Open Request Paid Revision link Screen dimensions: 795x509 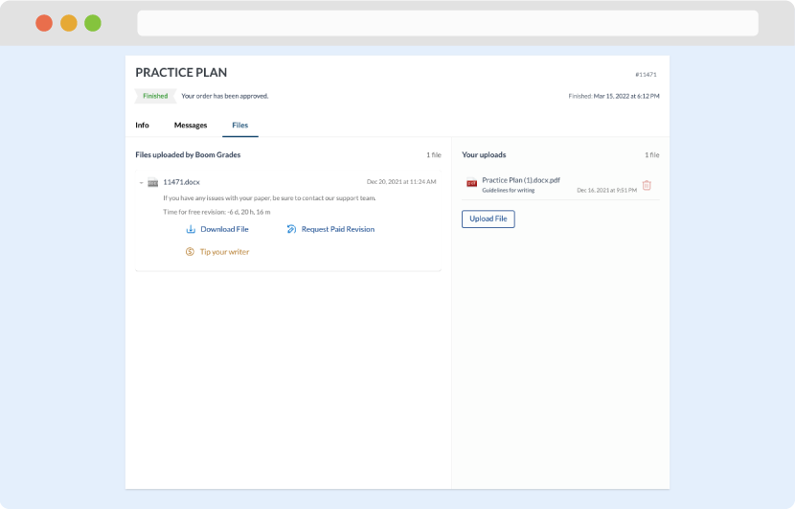point(337,229)
